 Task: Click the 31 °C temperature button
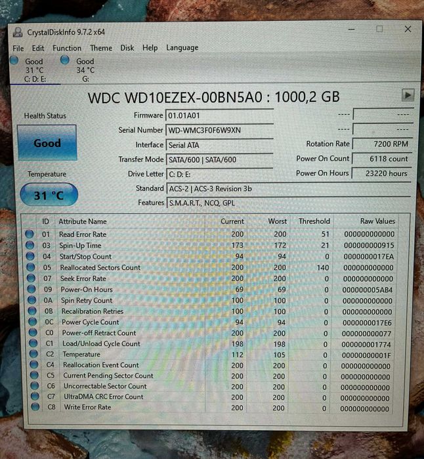tap(49, 195)
